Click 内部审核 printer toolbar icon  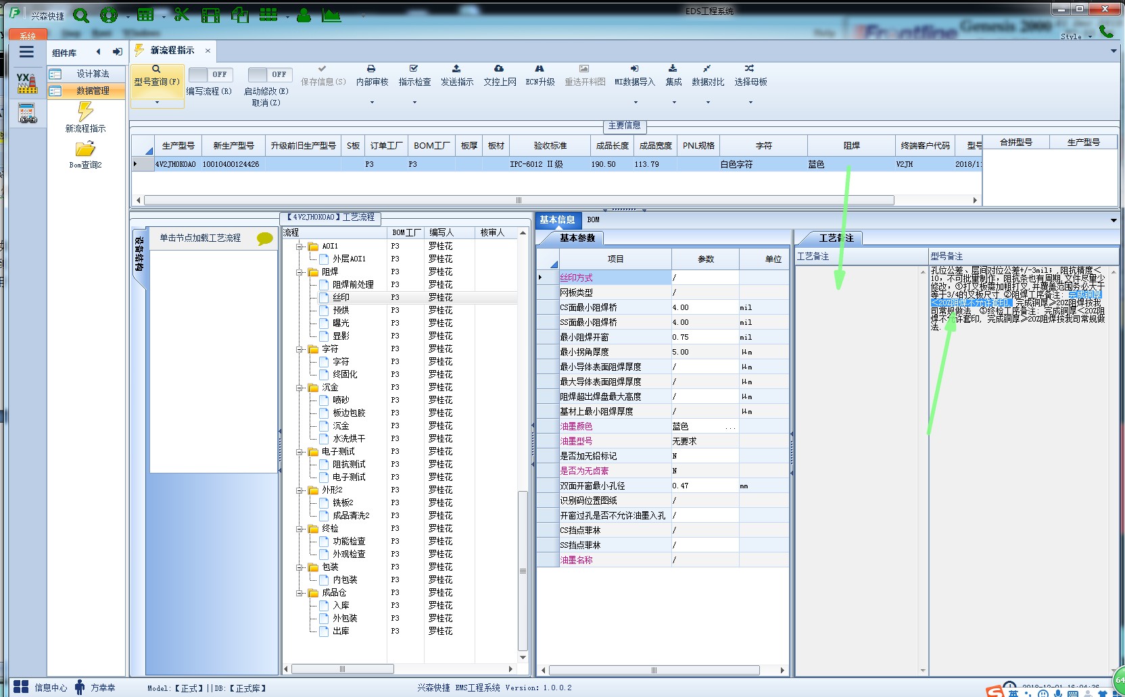[x=371, y=69]
